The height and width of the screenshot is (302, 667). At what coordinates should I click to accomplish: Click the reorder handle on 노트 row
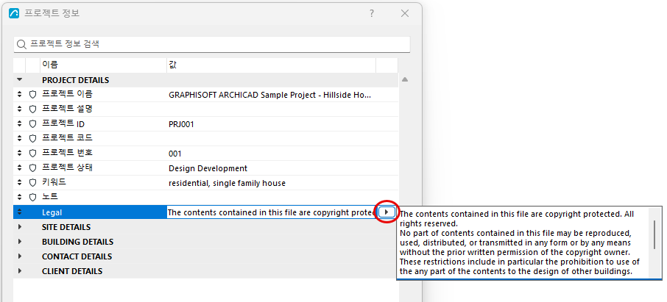coord(19,198)
